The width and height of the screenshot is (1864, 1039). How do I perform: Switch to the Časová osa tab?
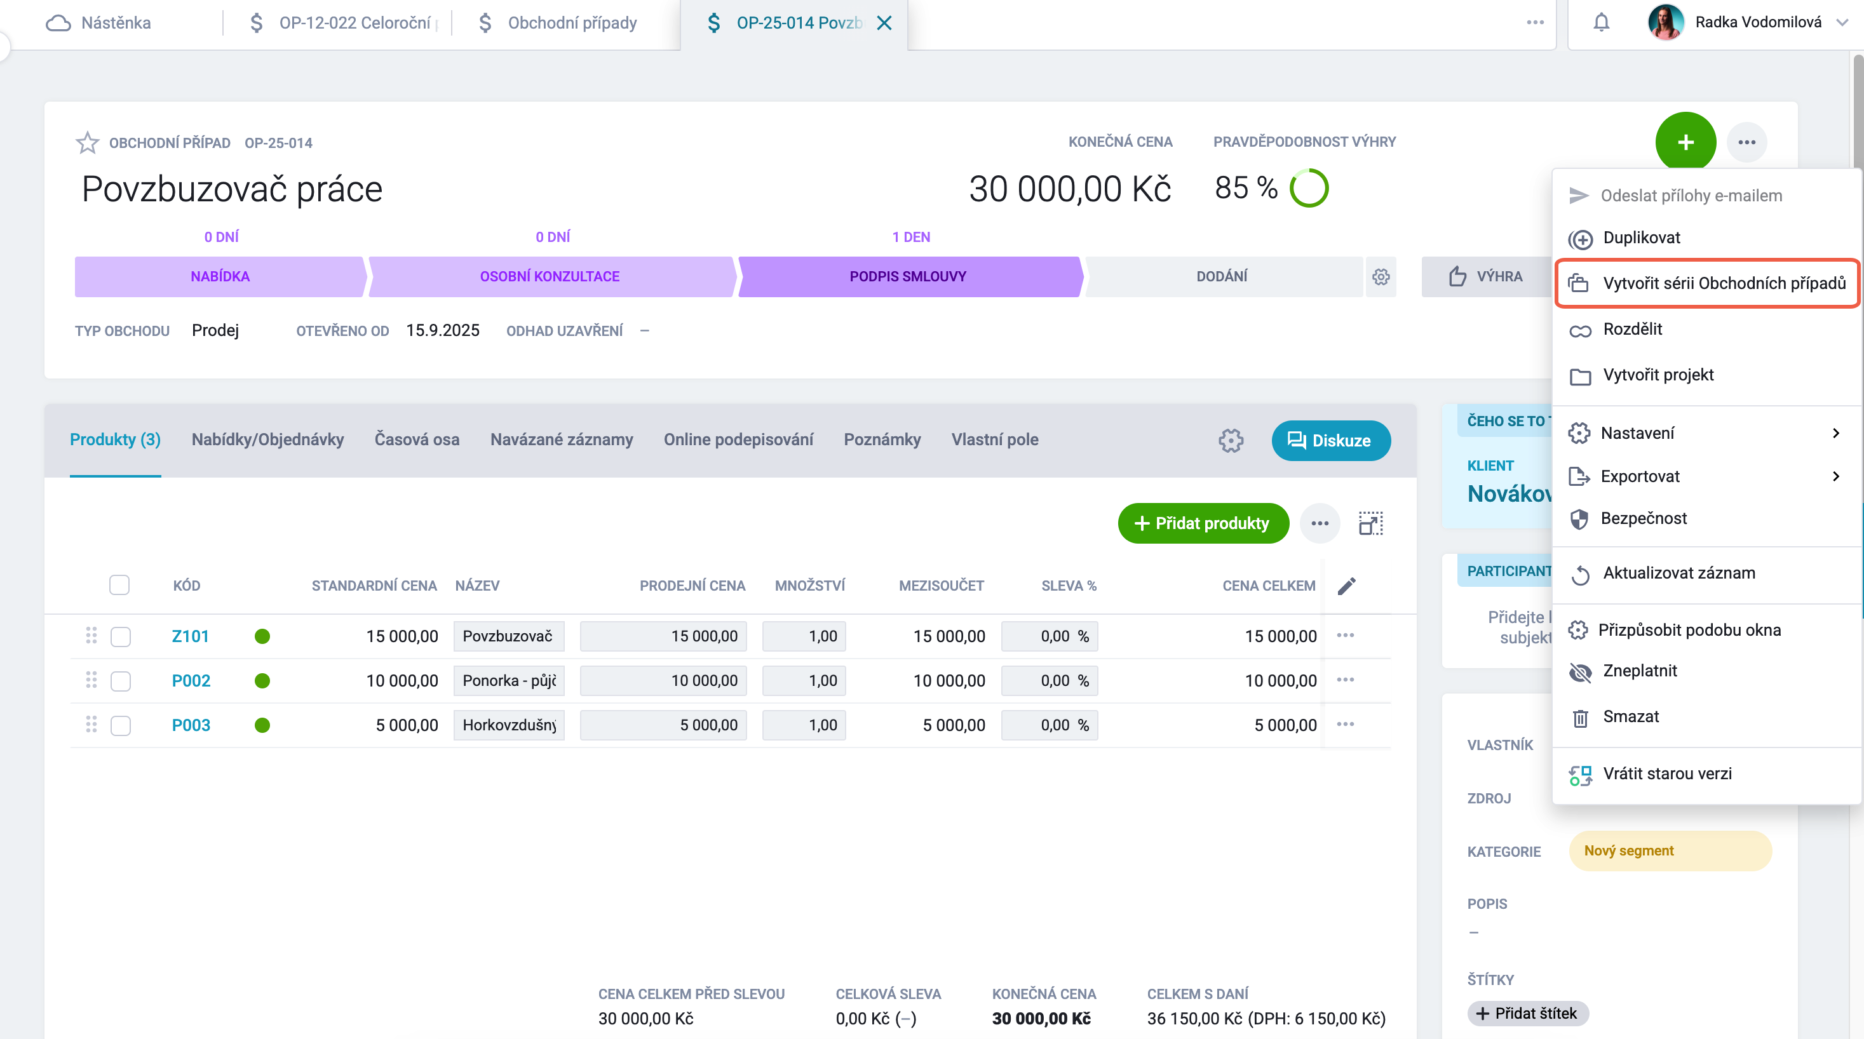pos(417,439)
